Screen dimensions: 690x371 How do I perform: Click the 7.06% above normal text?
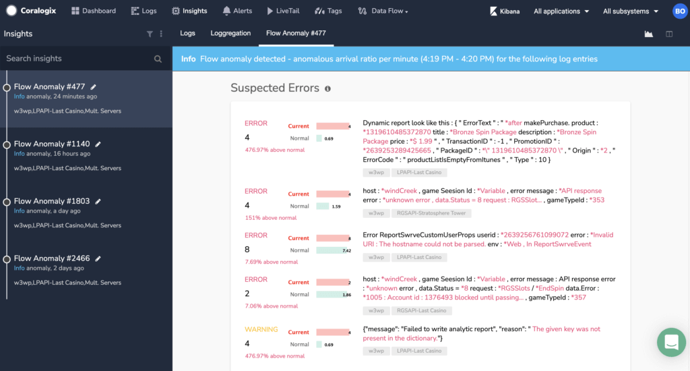[271, 306]
